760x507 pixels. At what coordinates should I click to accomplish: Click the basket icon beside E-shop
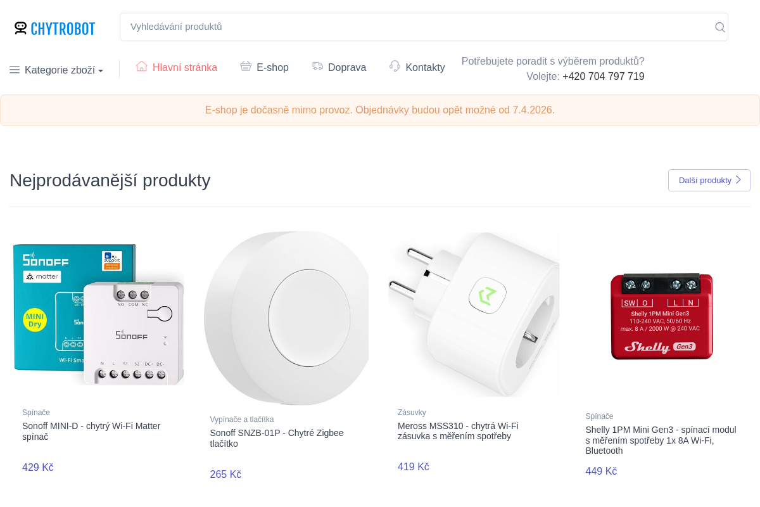pyautogui.click(x=246, y=67)
